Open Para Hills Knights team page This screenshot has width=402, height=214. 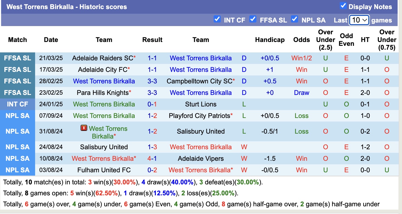[103, 93]
